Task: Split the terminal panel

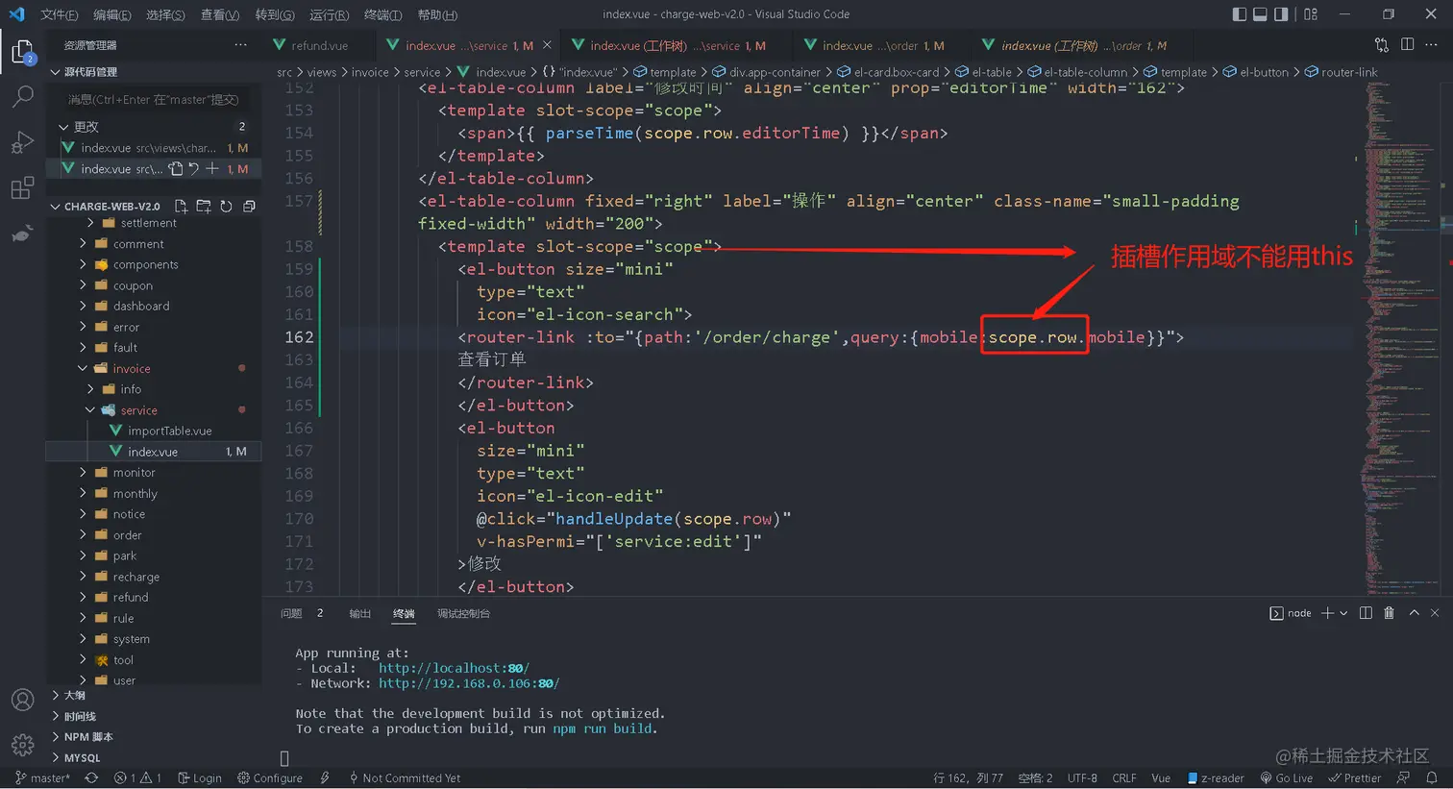Action: point(1366,613)
